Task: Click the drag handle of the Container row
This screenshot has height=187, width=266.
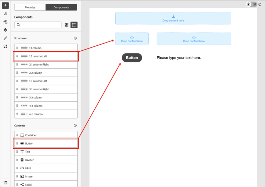Action: [17, 135]
